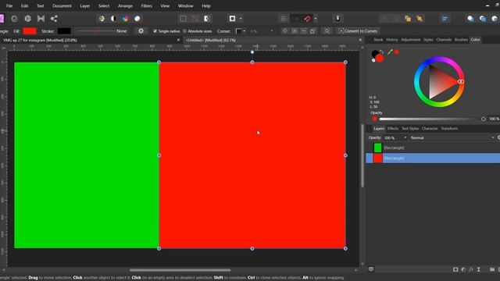Switch to the Transform panel tab

(x=449, y=128)
